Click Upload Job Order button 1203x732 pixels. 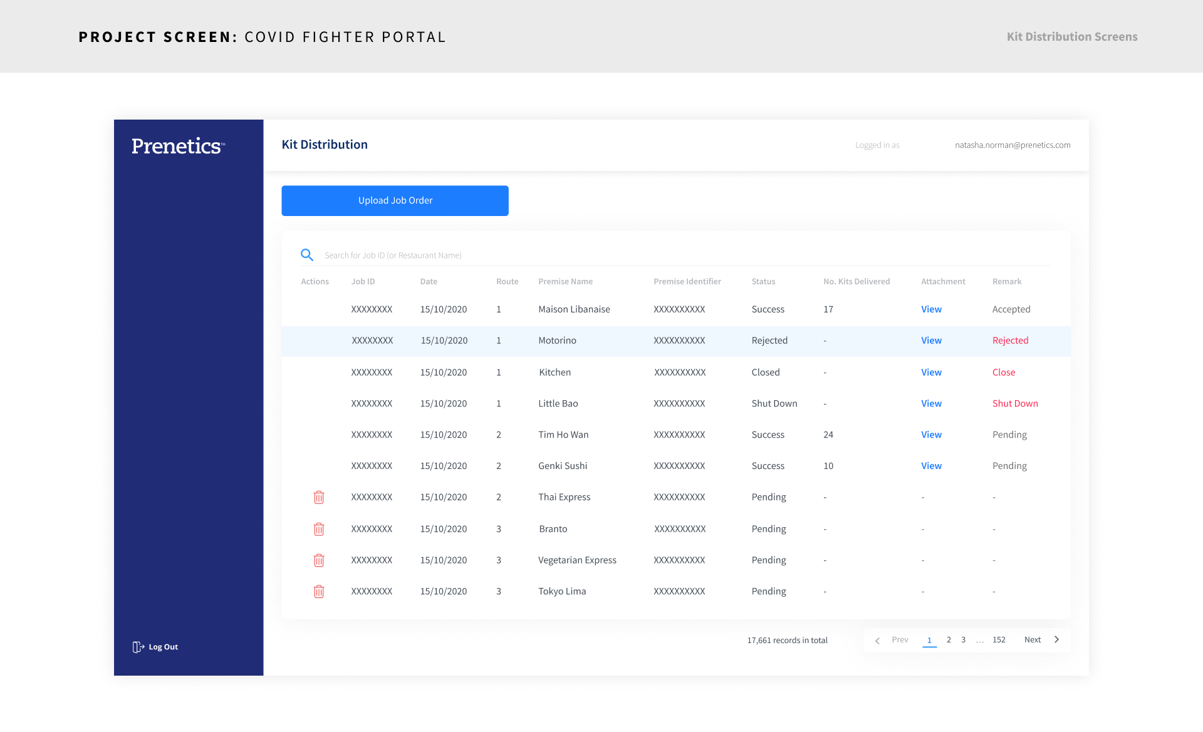click(x=395, y=200)
